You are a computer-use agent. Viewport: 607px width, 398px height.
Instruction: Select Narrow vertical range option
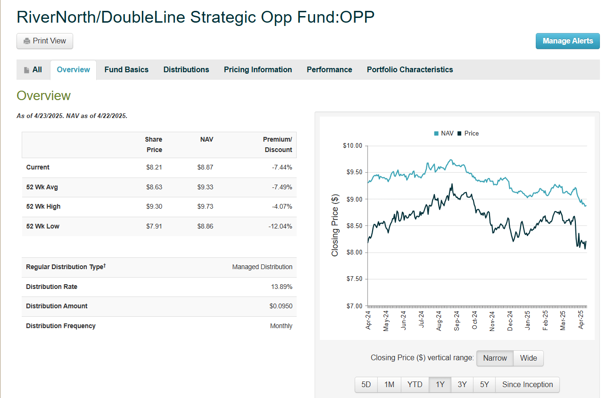495,358
